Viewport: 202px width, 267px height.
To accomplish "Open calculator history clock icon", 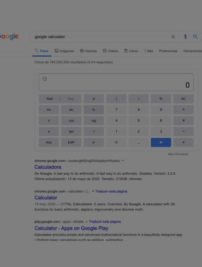I will pos(45,79).
